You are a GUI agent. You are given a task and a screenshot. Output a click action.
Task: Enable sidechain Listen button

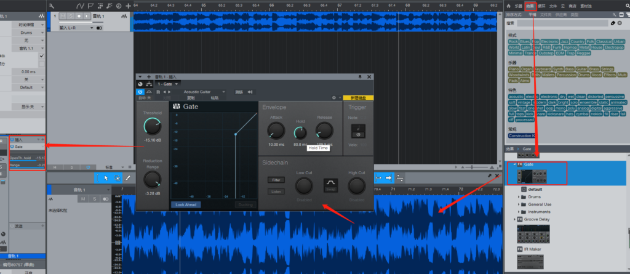coord(276,191)
